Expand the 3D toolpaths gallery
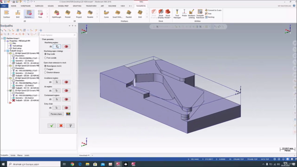Viewport: 297px width, 167px height. point(97,17)
